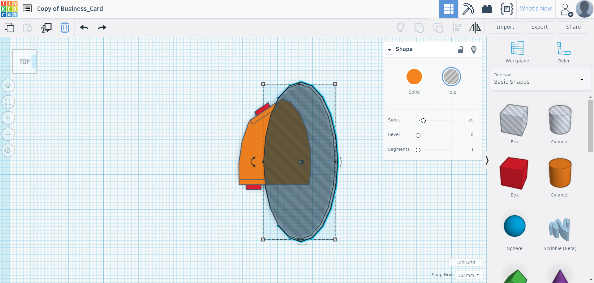The width and height of the screenshot is (594, 283).
Task: Invite a collaborator with add-person icon
Action: 566,10
